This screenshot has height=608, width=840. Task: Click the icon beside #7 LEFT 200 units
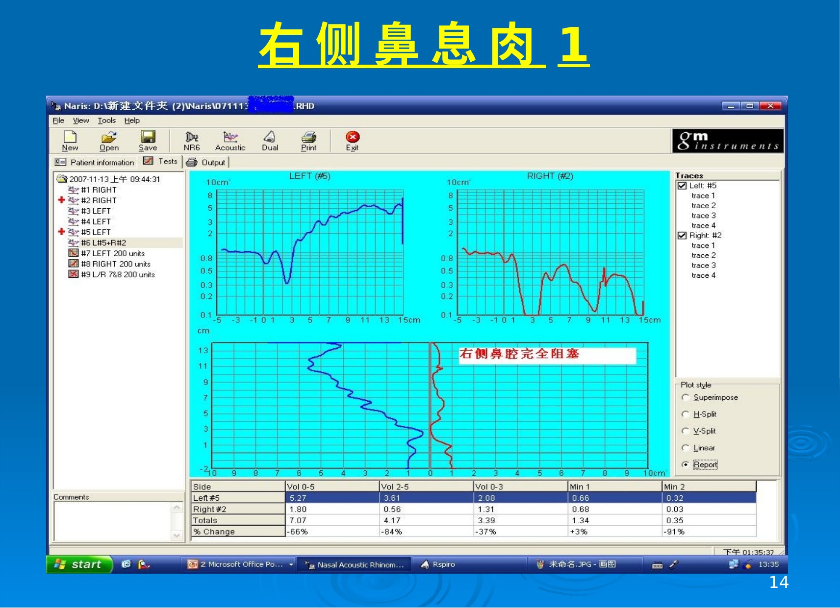click(73, 253)
